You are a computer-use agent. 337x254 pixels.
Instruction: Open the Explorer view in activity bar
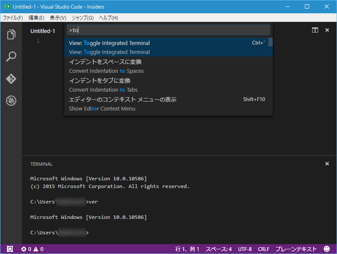[x=11, y=34]
